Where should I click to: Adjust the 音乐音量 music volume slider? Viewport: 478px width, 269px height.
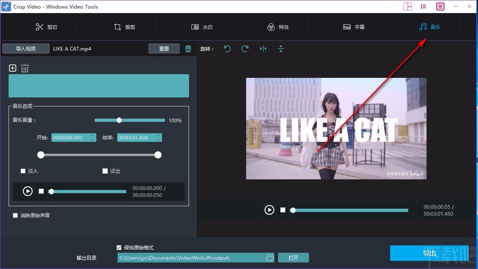click(x=119, y=120)
